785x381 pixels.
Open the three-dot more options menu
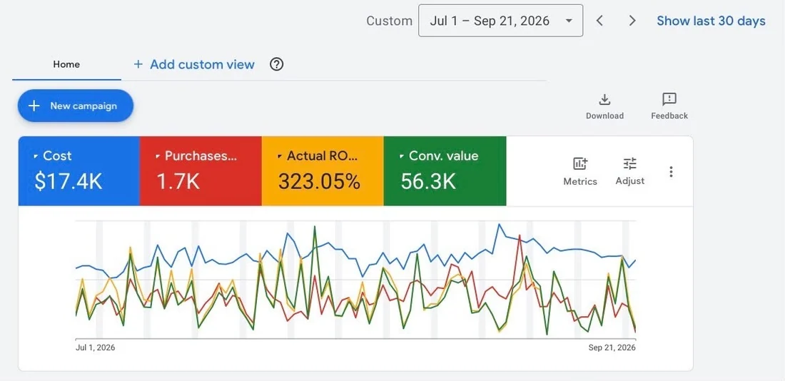click(x=671, y=172)
